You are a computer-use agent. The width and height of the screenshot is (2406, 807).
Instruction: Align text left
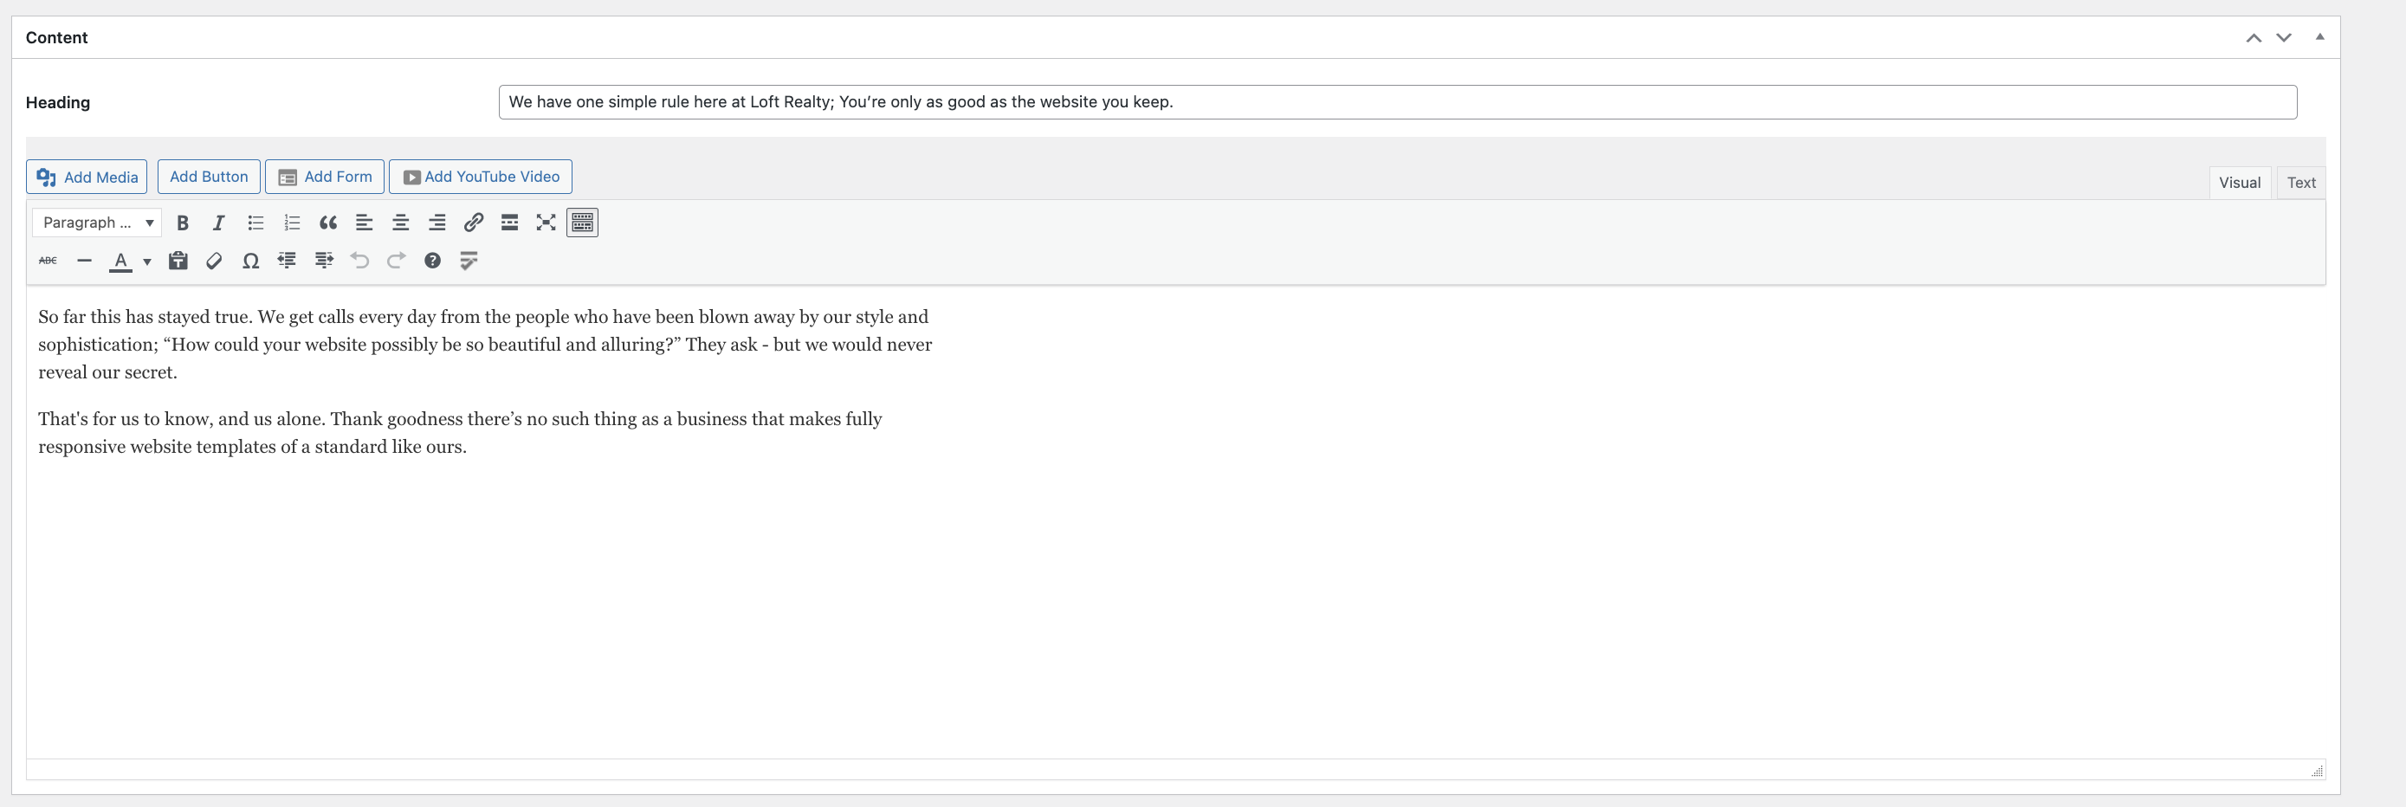(x=365, y=223)
